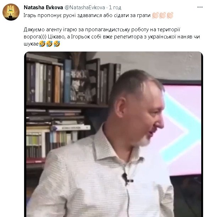Screen dimensions: 208x217
Task: Click the pink screen with teal arrow
Action: coord(182,129)
